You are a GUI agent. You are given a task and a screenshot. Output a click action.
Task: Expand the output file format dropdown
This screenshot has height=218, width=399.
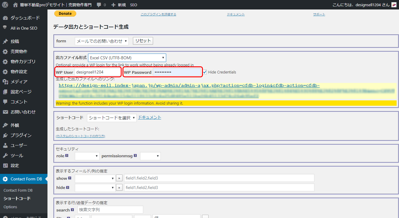click(x=127, y=58)
